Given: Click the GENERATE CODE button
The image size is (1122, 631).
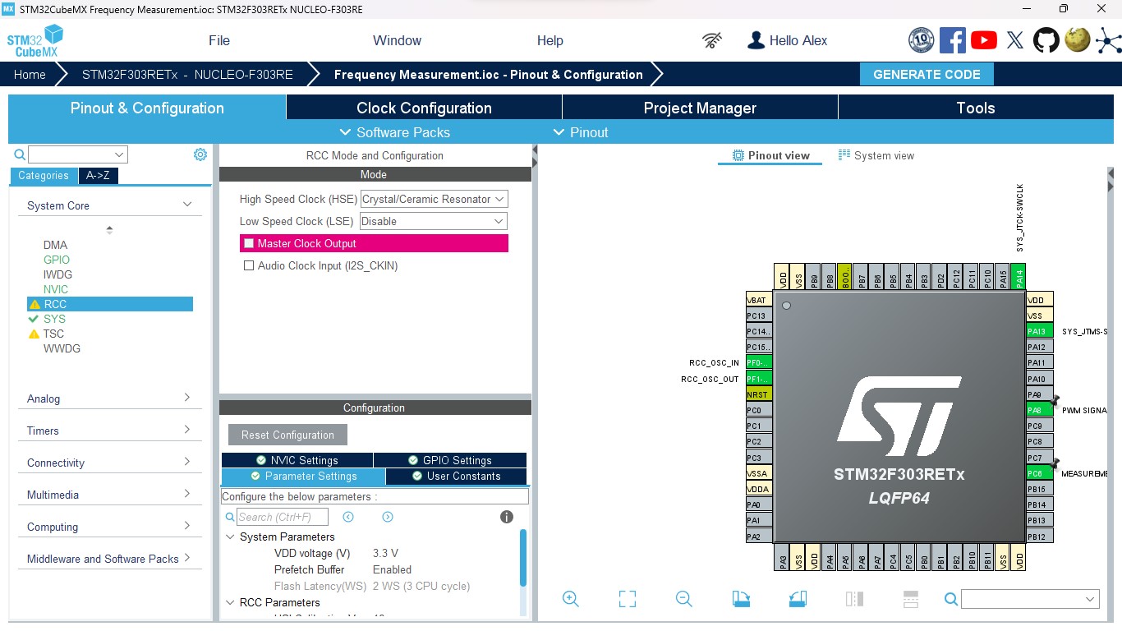Looking at the screenshot, I should point(927,74).
